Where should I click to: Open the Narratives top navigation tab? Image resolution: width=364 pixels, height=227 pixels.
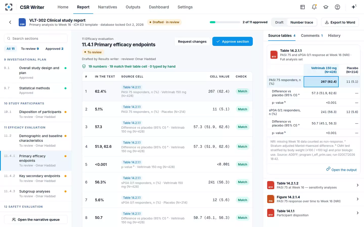point(107,7)
